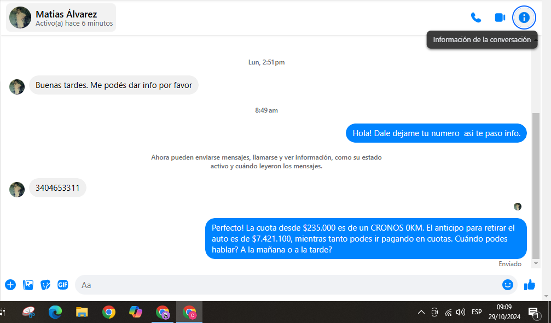
Task: Select the "Perfecto! La cuota desde" message
Action: 366,239
